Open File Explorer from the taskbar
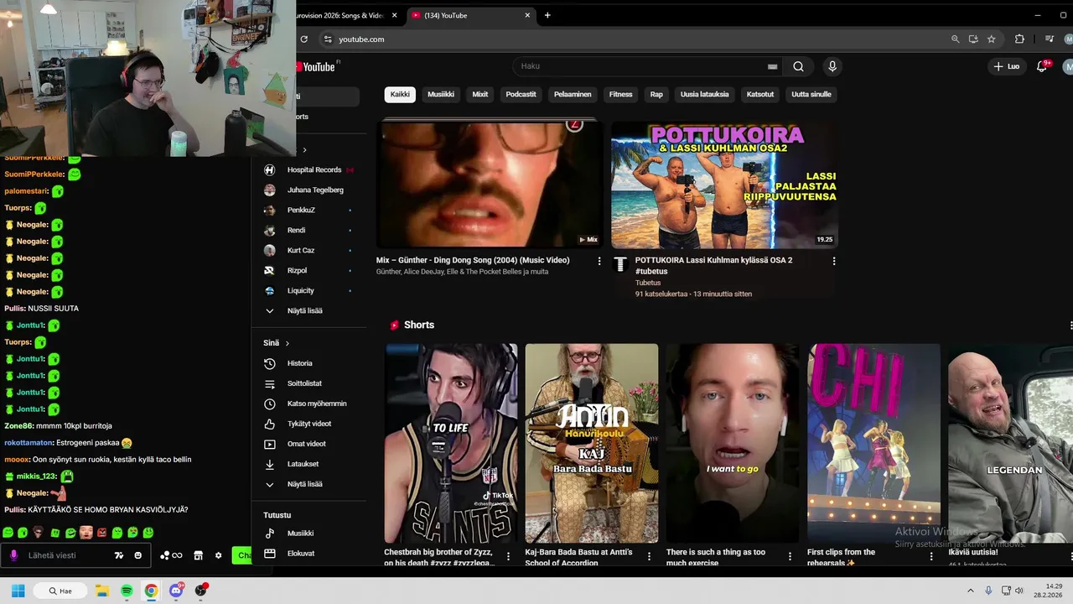The height and width of the screenshot is (604, 1073). [101, 591]
